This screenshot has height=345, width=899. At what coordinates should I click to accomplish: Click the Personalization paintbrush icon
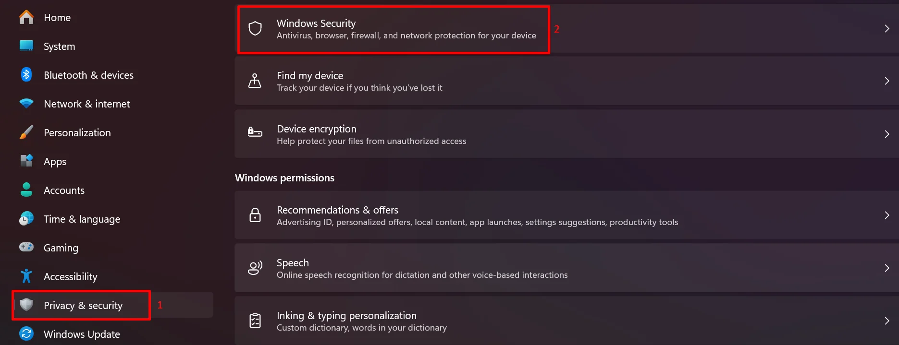pos(26,132)
